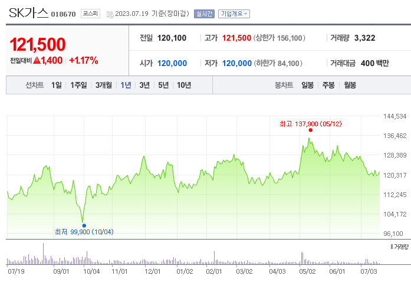Click the 상한가 156,100 text
Viewport: 411px width, 282px height.
tap(279, 38)
